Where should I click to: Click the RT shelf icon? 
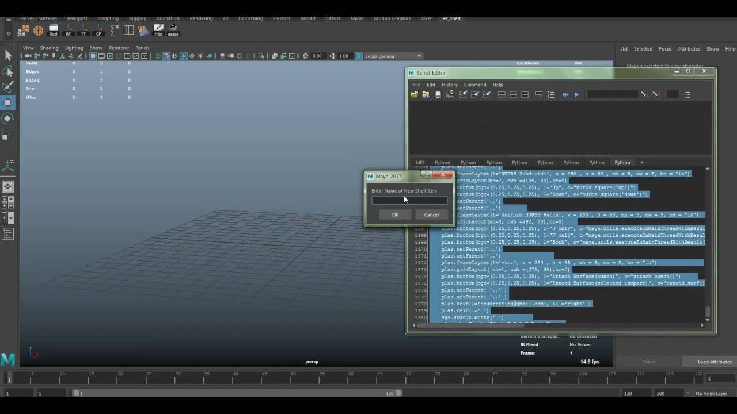click(x=69, y=30)
